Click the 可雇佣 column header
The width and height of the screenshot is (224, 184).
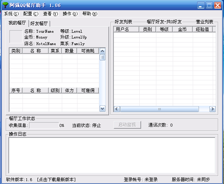(88, 91)
